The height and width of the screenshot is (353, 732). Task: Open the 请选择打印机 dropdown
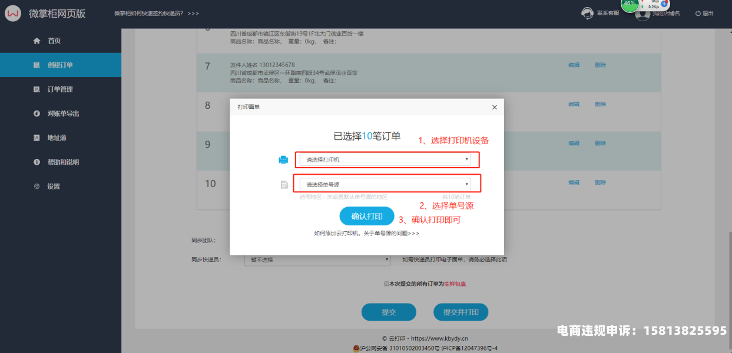coord(387,159)
